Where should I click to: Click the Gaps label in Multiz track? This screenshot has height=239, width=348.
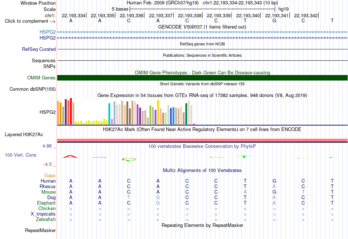(50, 176)
